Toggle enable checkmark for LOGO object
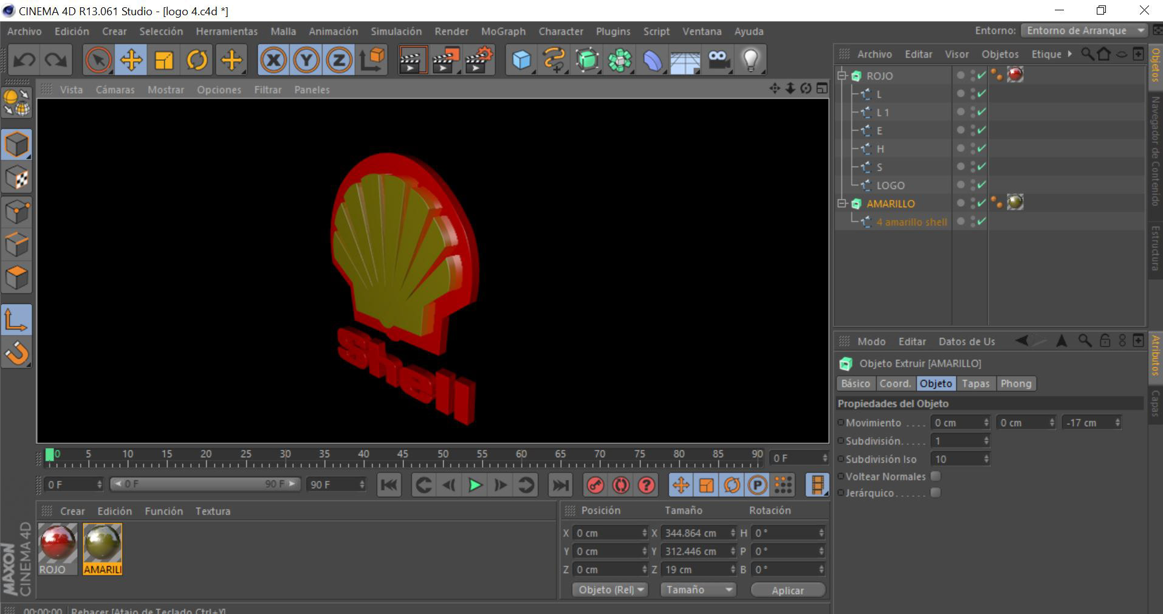 click(x=981, y=185)
